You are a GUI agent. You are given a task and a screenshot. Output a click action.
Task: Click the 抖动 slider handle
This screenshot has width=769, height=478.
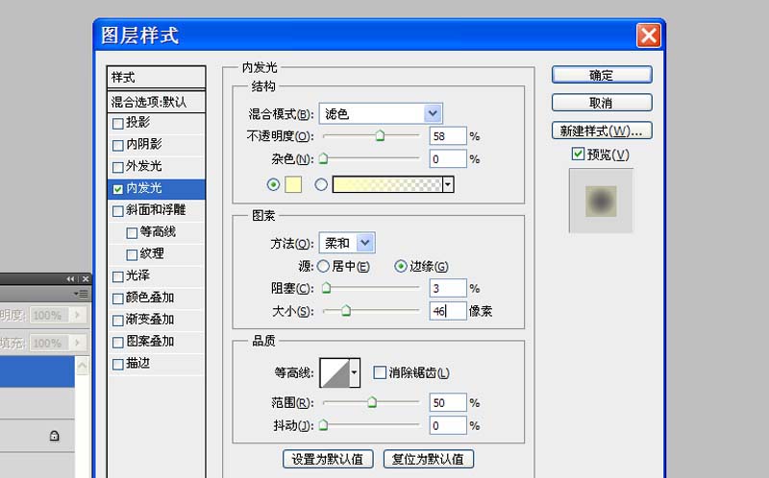click(323, 424)
